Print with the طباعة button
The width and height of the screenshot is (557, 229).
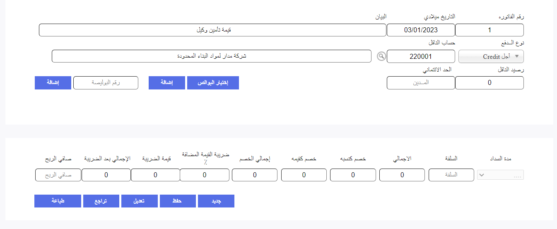[58, 201]
